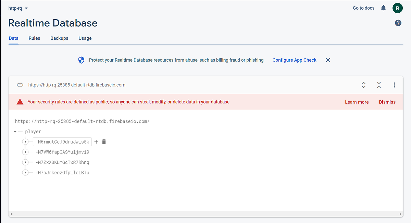Screen dimensions: 411x223
Task: Expand the -N7aJrkeozOfpLlcLBTu node
Action: pos(25,173)
